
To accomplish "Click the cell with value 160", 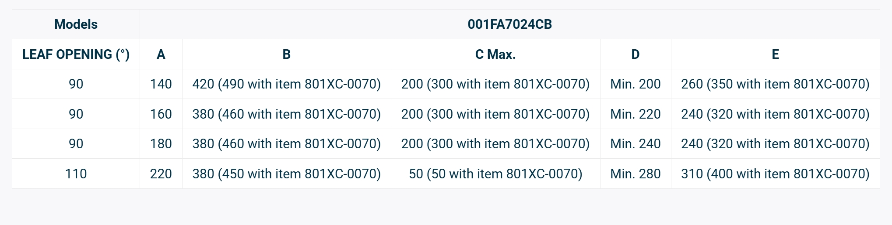I will [161, 114].
